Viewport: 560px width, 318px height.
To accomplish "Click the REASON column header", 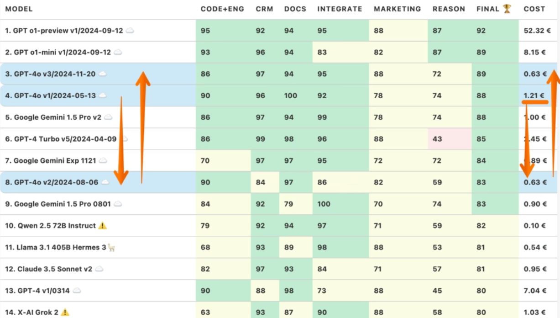I will tap(449, 9).
